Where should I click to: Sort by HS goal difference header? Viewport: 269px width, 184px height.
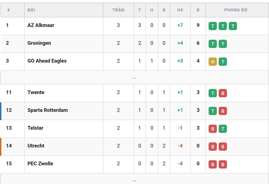[x=180, y=10]
